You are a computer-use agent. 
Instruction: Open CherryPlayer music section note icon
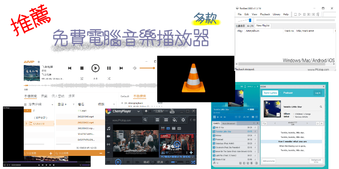(x=108, y=128)
